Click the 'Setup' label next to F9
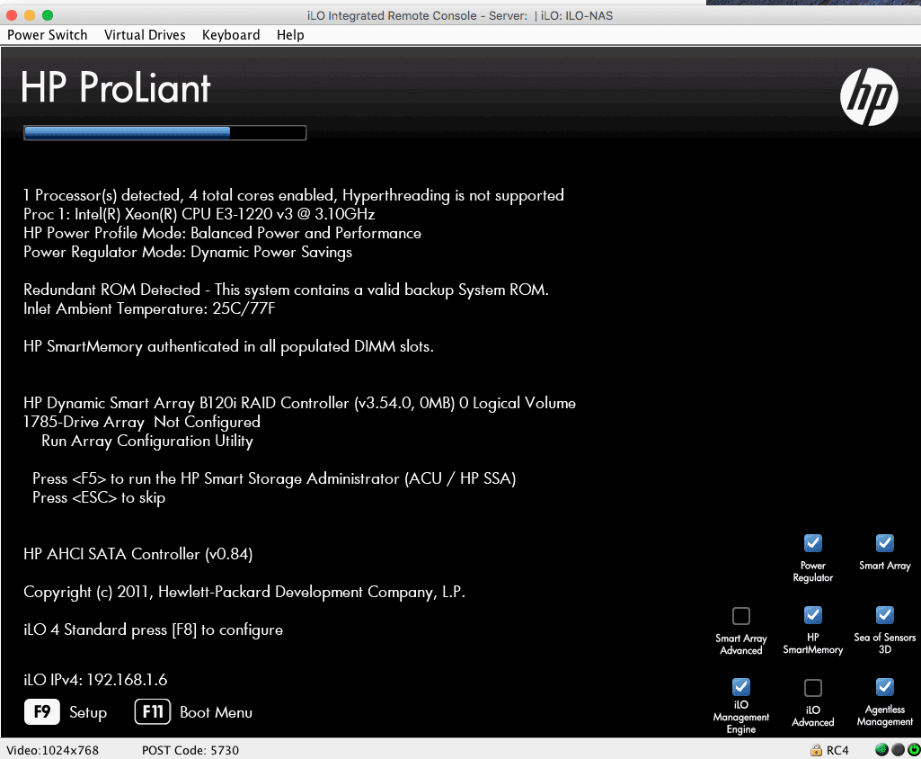Image resolution: width=921 pixels, height=759 pixels. point(88,712)
